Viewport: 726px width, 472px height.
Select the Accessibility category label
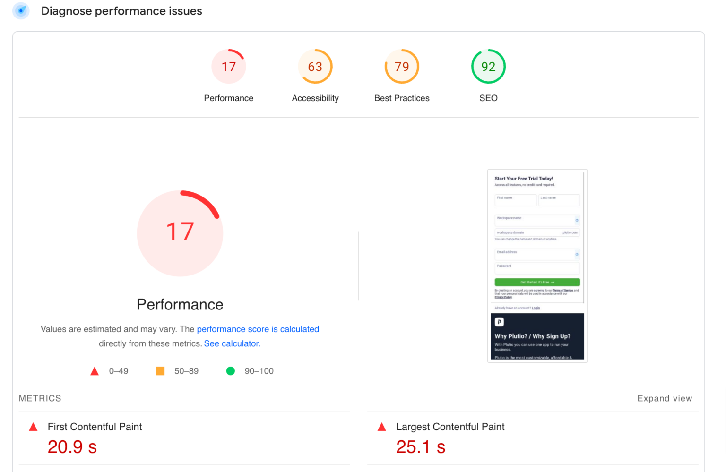pyautogui.click(x=315, y=98)
